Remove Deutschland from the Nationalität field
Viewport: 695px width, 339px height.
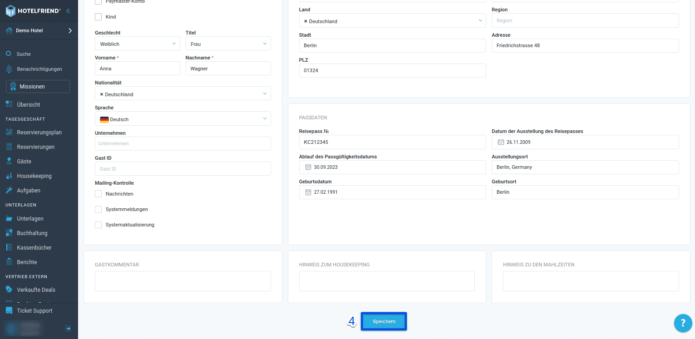pyautogui.click(x=102, y=94)
